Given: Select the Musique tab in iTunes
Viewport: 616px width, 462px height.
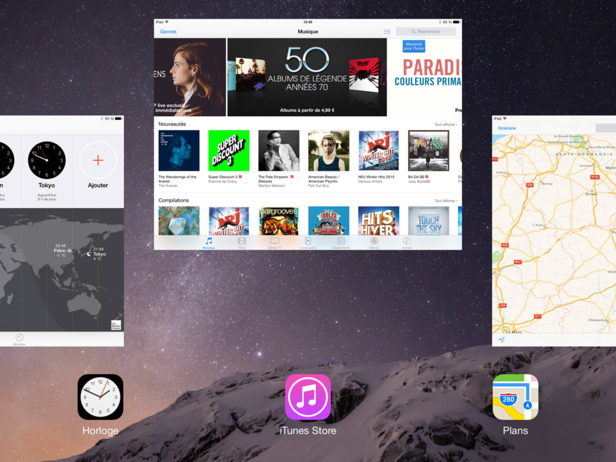Looking at the screenshot, I should [x=209, y=243].
